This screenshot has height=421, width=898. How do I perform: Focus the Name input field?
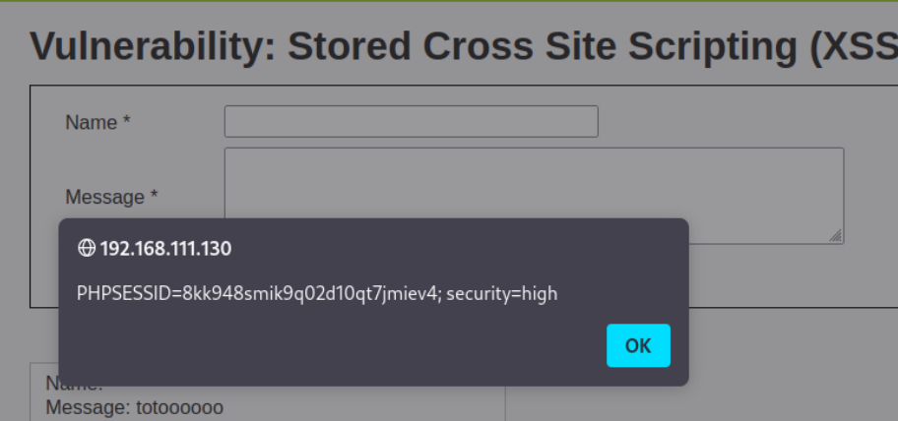coord(411,122)
